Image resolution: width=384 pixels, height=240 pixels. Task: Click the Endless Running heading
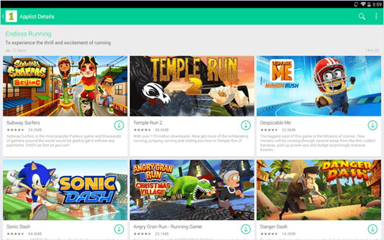tap(28, 34)
